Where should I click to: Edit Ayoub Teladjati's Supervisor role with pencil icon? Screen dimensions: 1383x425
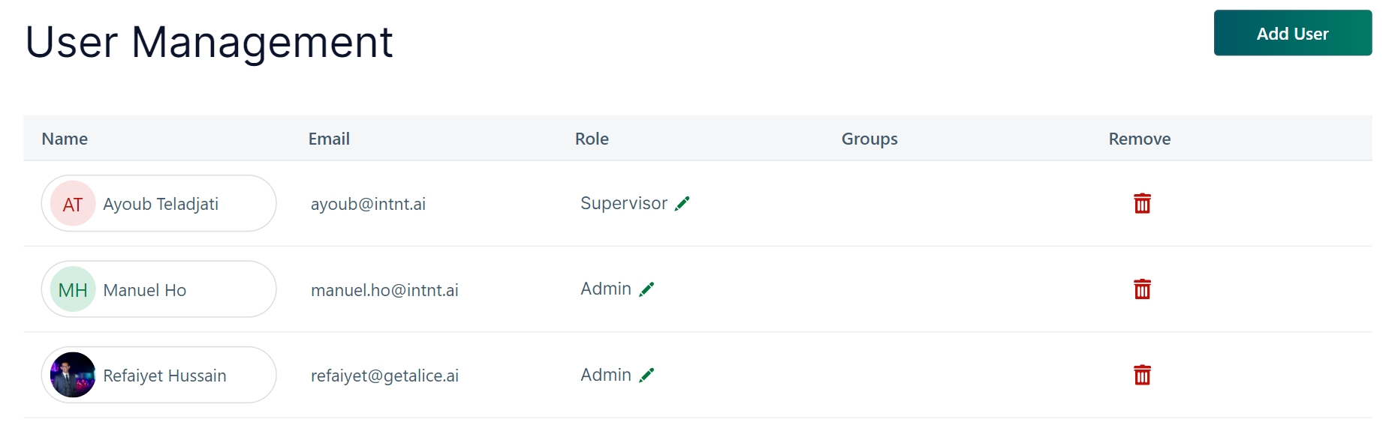[x=682, y=204]
